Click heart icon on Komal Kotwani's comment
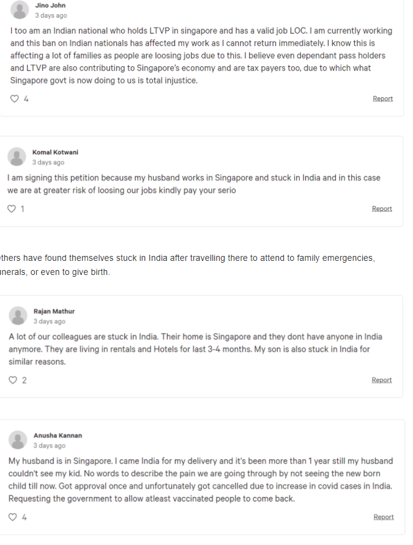 [12, 209]
